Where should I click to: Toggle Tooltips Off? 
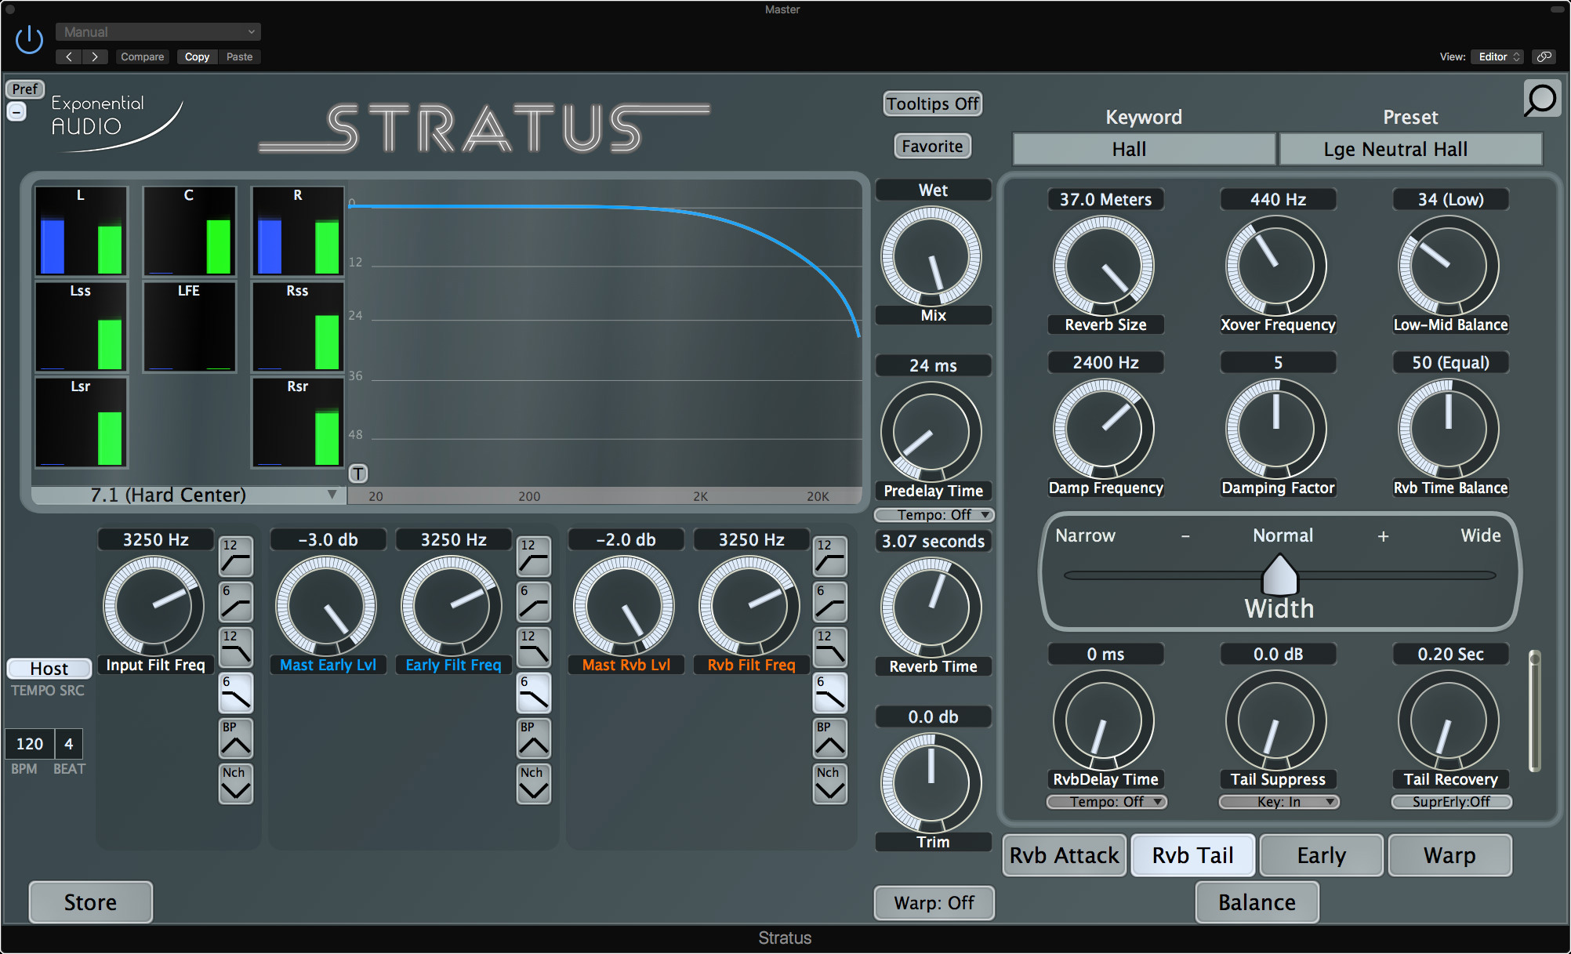[932, 103]
